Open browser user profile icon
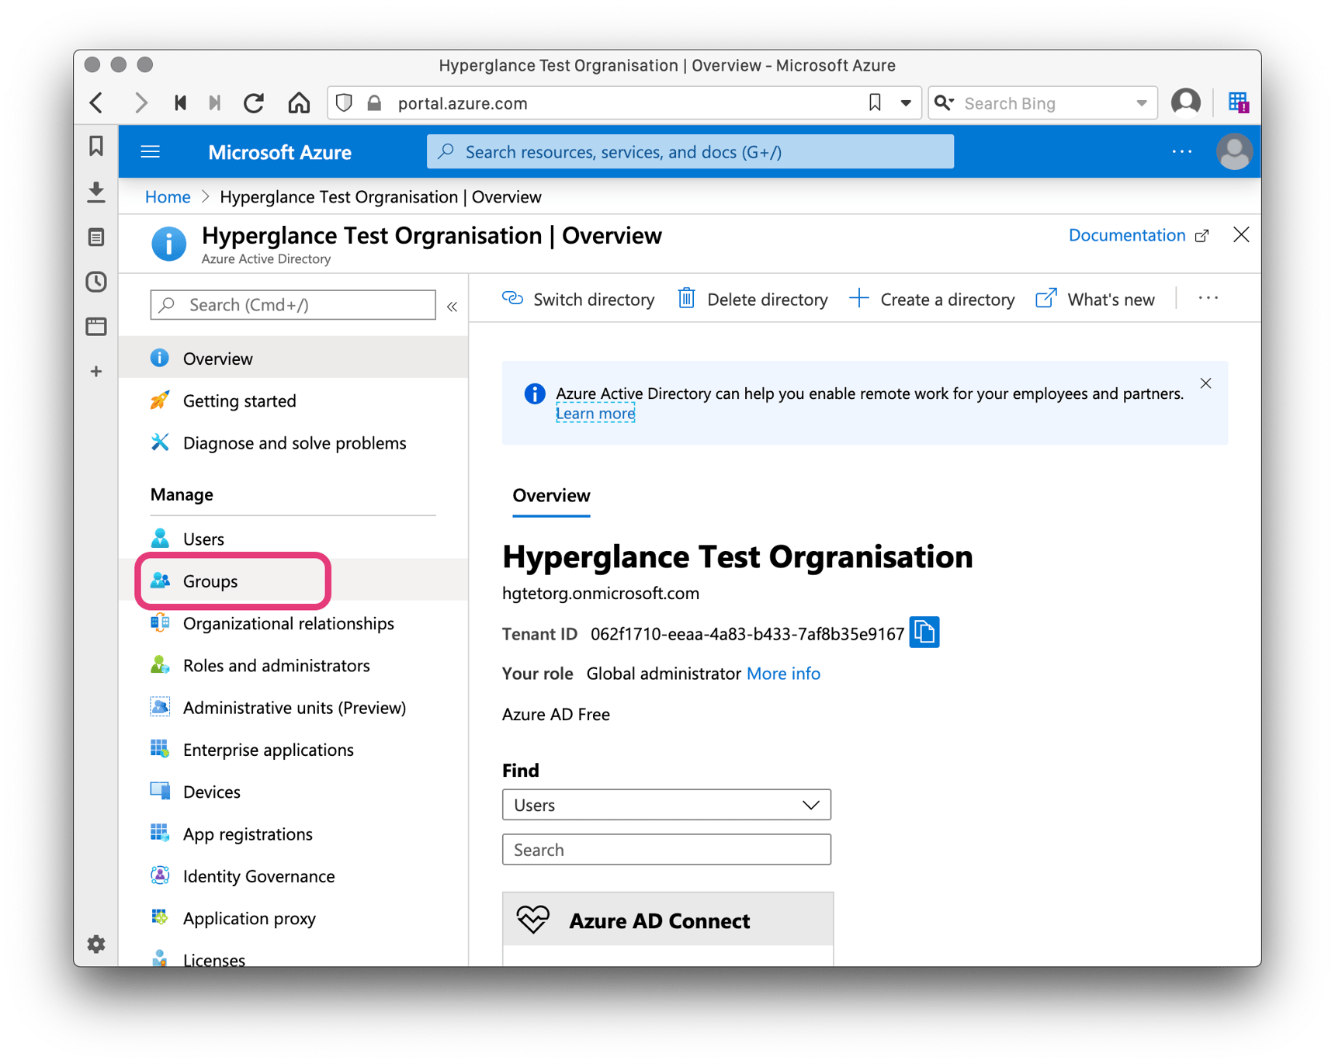 pyautogui.click(x=1186, y=102)
